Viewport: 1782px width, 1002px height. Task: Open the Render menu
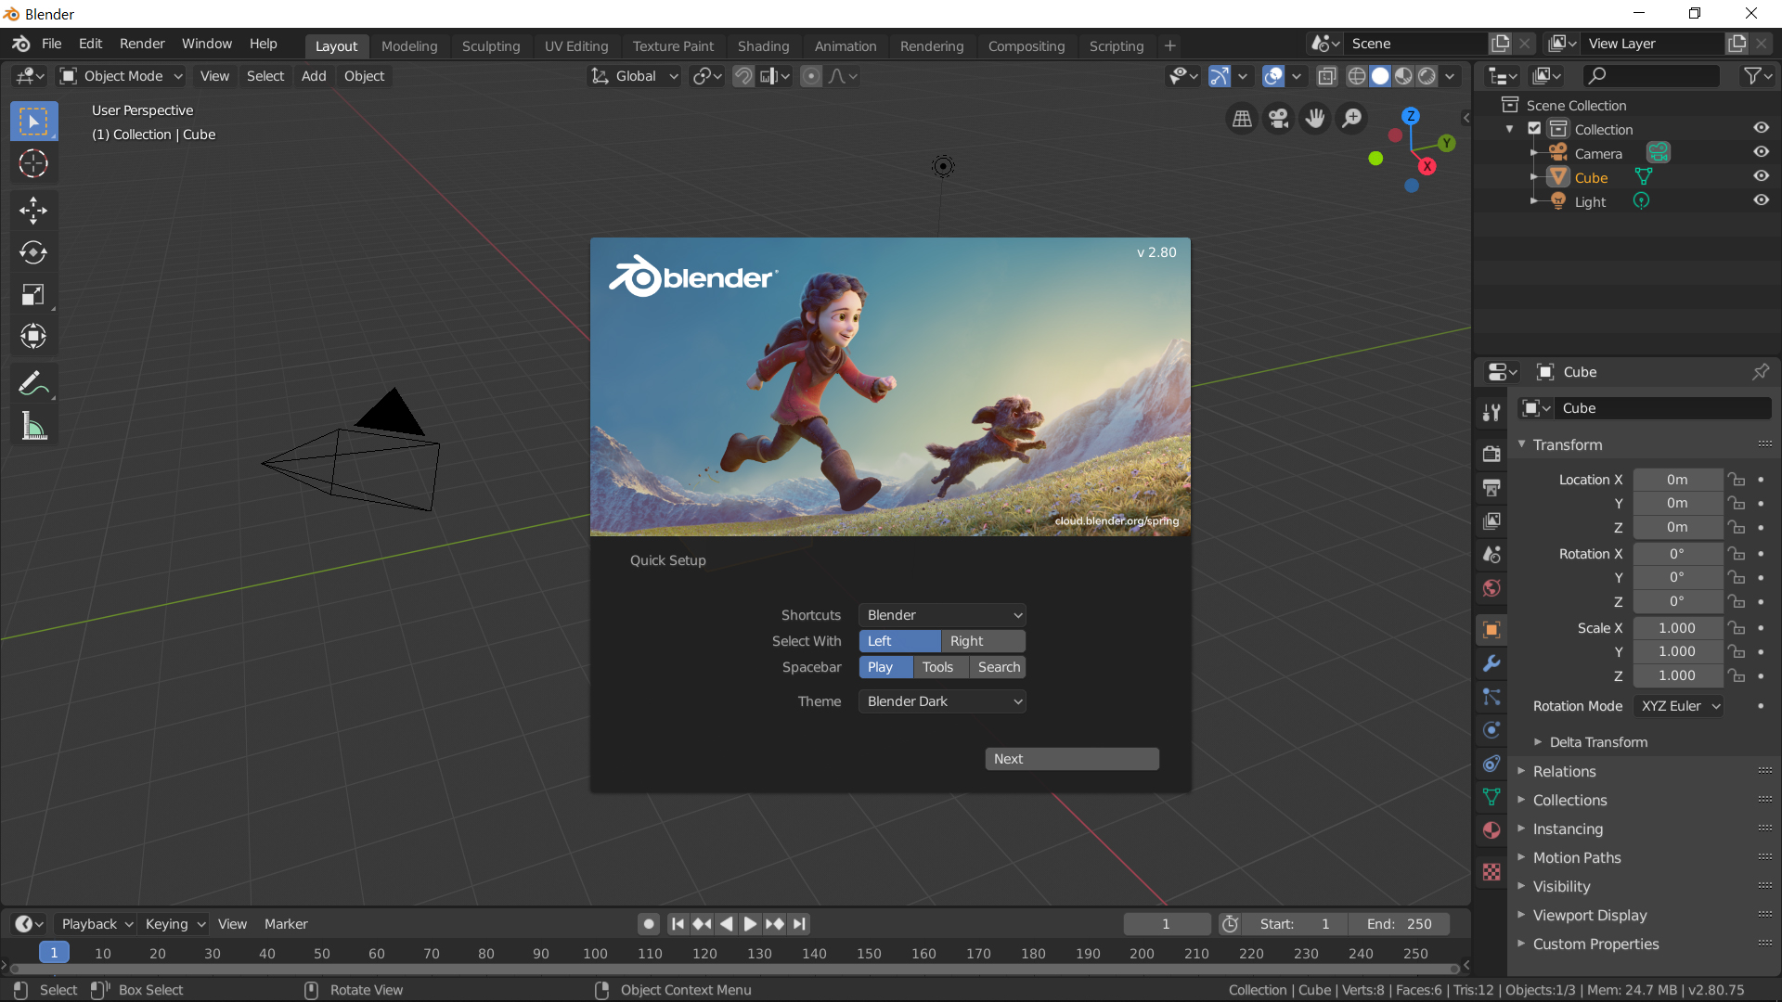[x=141, y=43]
